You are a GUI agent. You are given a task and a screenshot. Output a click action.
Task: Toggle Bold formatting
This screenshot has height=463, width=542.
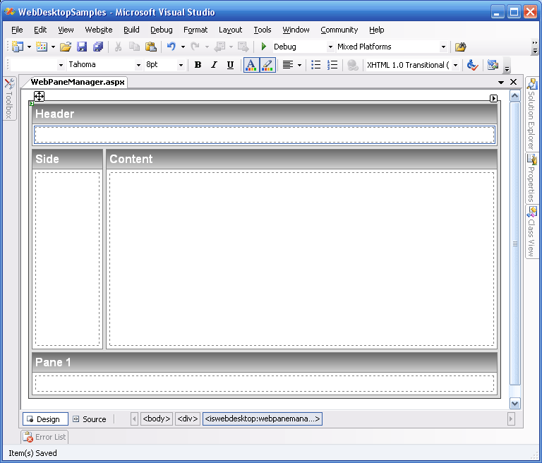click(x=198, y=65)
